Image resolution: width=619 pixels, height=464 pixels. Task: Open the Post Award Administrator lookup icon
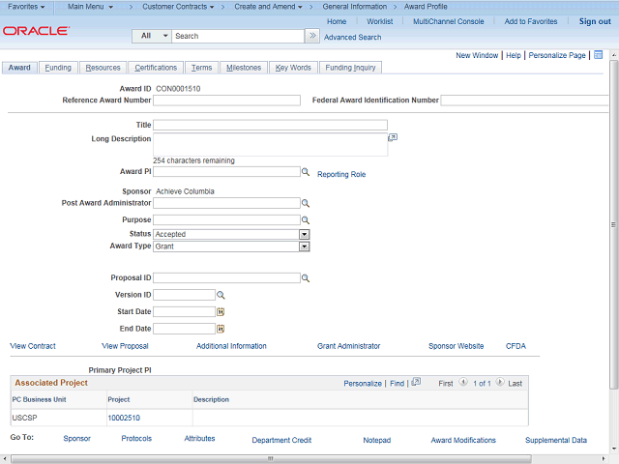point(305,204)
